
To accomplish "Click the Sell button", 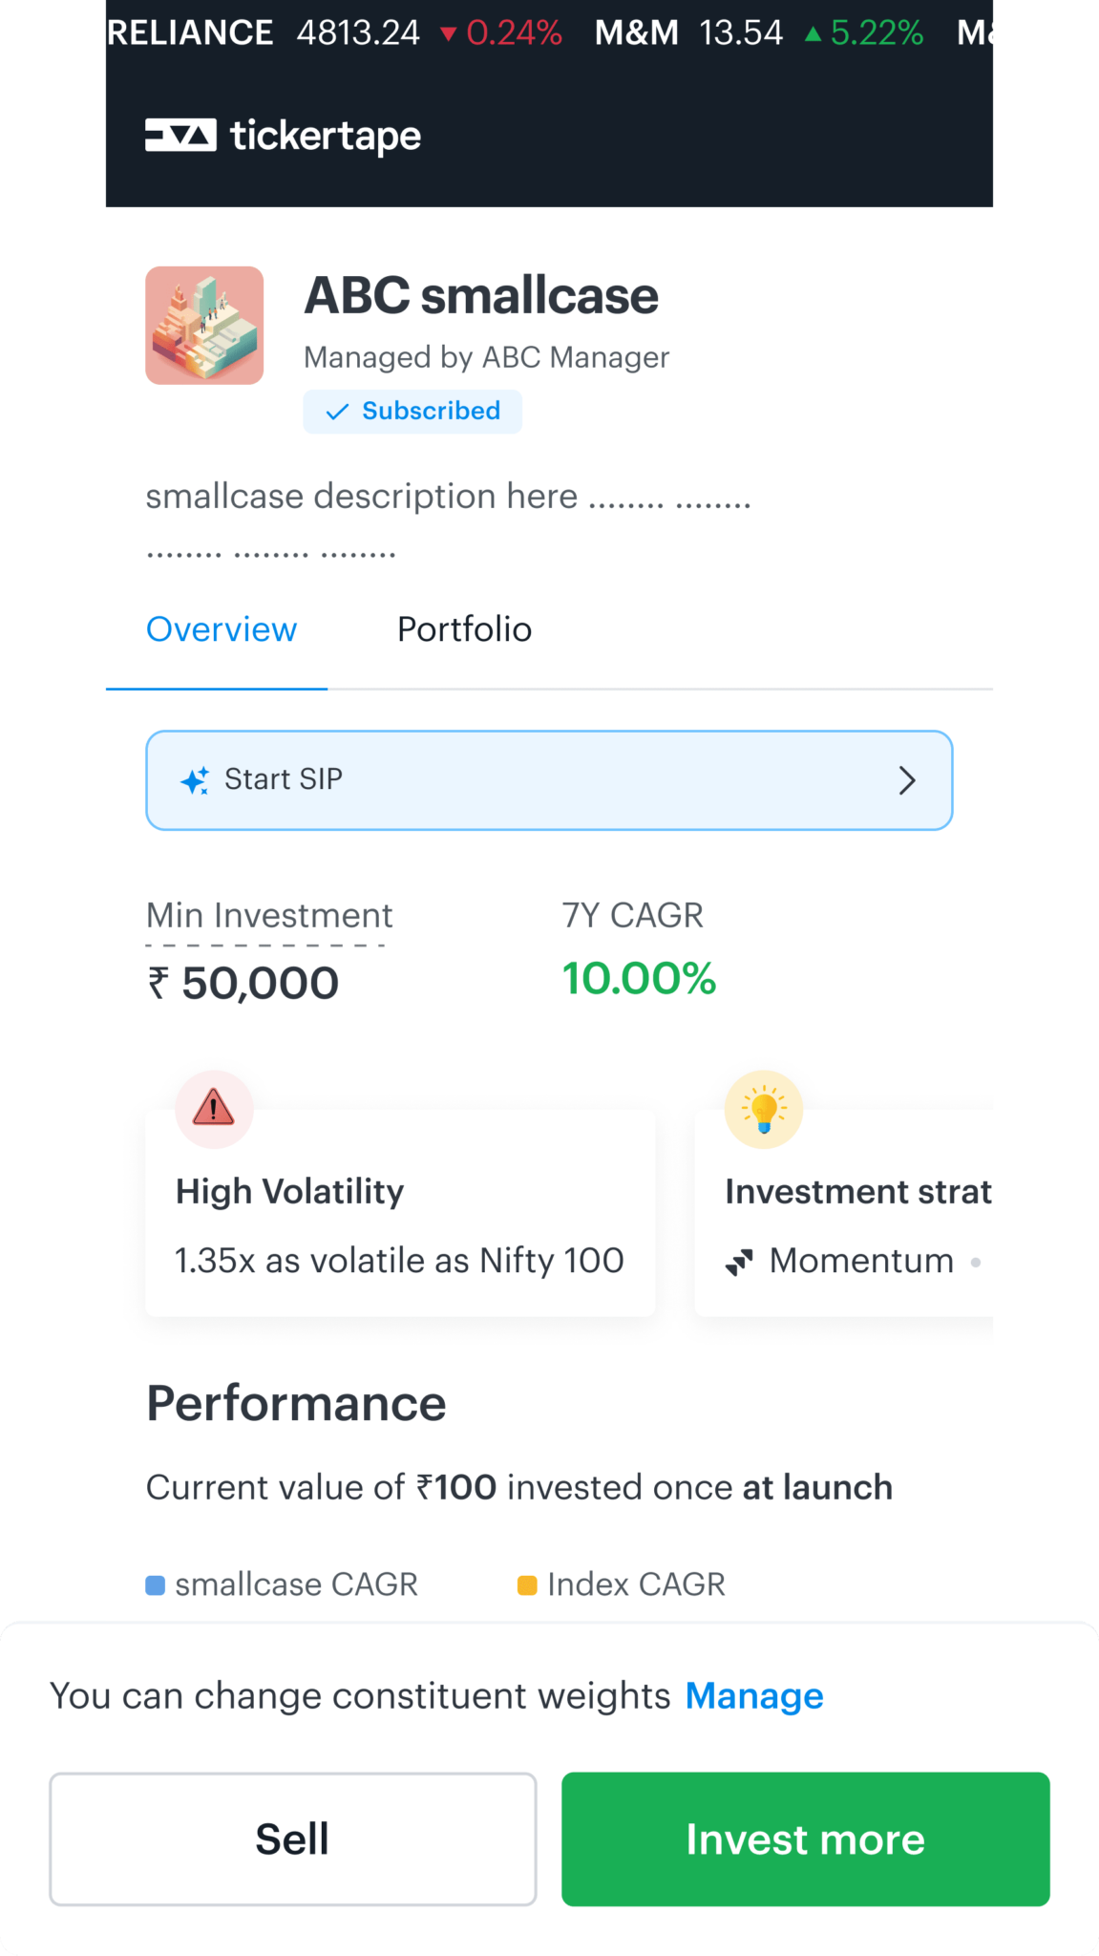I will pos(292,1839).
